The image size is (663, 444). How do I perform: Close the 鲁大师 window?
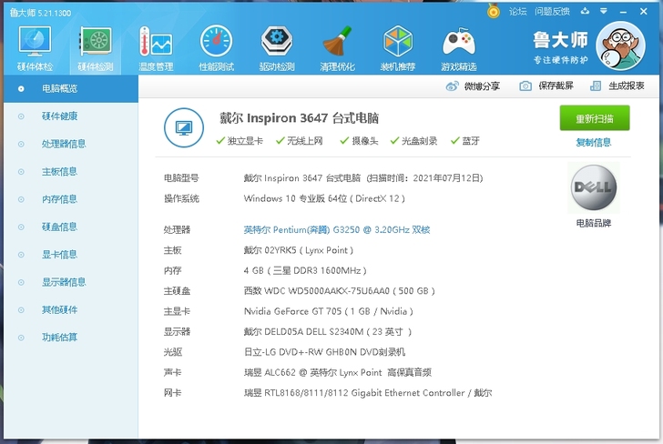pyautogui.click(x=644, y=12)
